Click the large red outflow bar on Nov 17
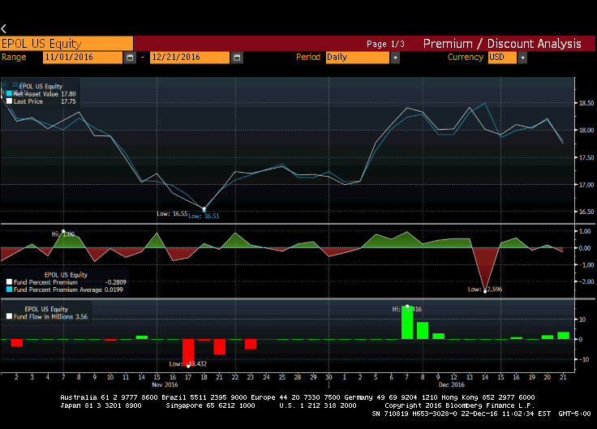597x429 pixels. [x=188, y=353]
